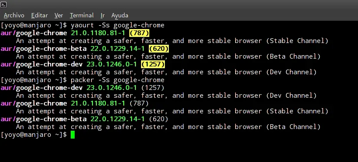358x162 pixels.
Task: Click the last '[yoyo@manjaro ~]$' prompt
Action: tap(34, 135)
